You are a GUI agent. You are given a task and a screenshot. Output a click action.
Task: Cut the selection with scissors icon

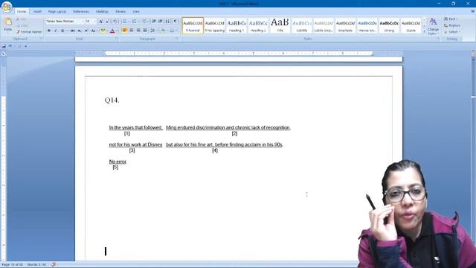click(22, 19)
